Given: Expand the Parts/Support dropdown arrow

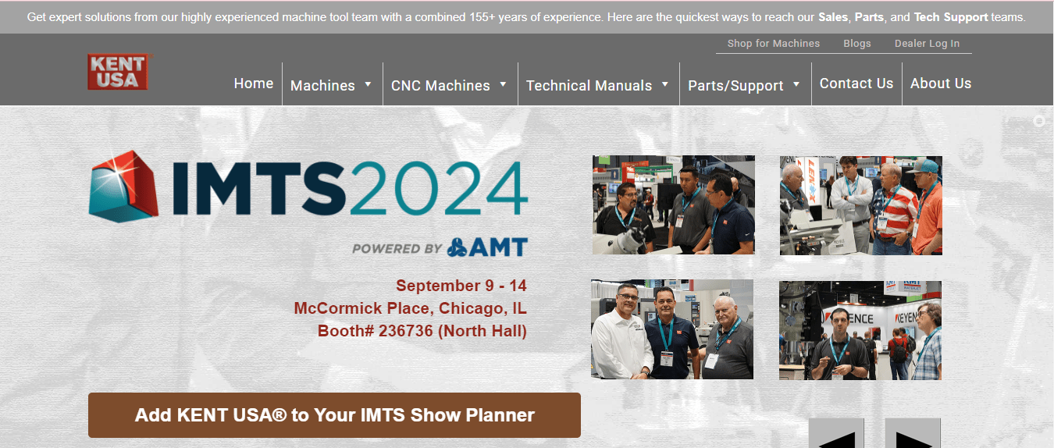Looking at the screenshot, I should click(796, 84).
